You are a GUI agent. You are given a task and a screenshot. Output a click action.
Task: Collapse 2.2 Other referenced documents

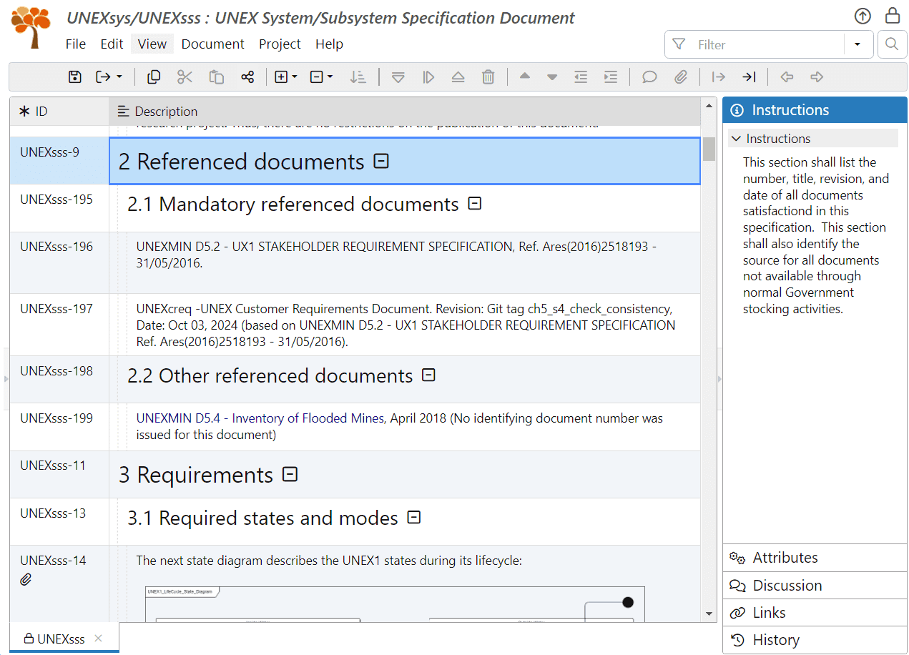click(428, 375)
